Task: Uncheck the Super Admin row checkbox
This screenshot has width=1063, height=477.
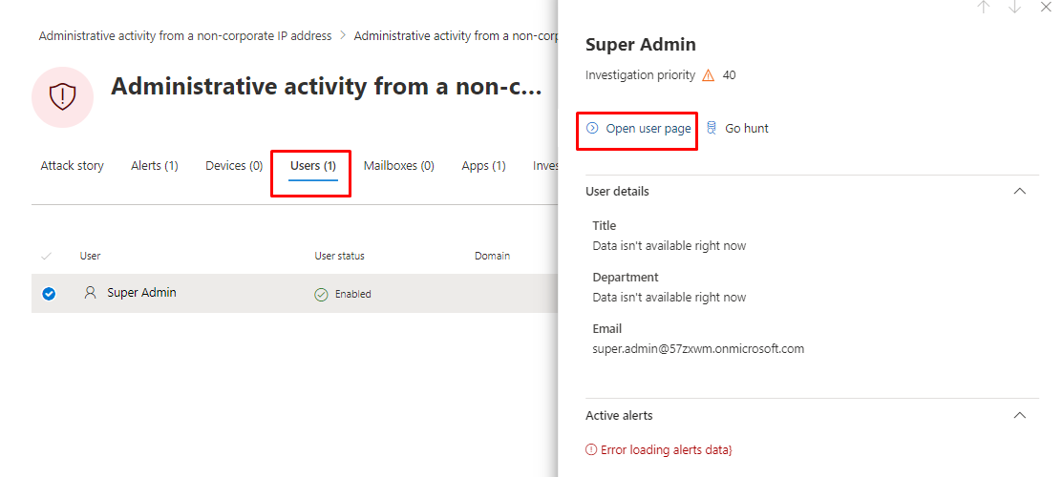Action: click(x=49, y=294)
